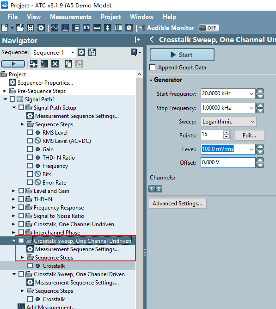Open the Start Frequency dropdown arrow
This screenshot has height=309, width=276.
pyautogui.click(x=251, y=93)
